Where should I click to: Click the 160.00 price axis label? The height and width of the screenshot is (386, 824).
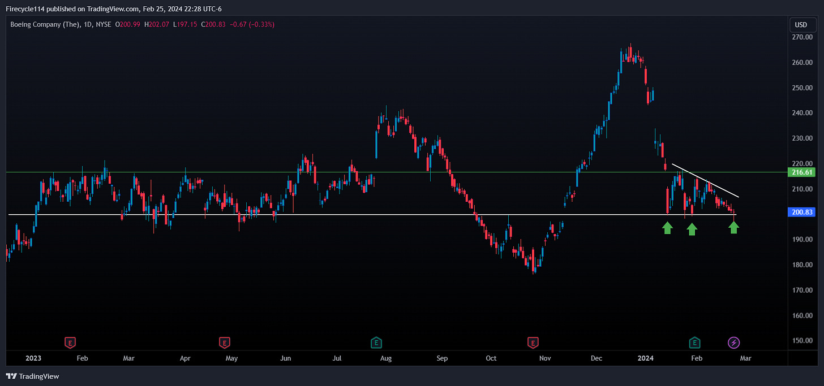click(x=802, y=316)
